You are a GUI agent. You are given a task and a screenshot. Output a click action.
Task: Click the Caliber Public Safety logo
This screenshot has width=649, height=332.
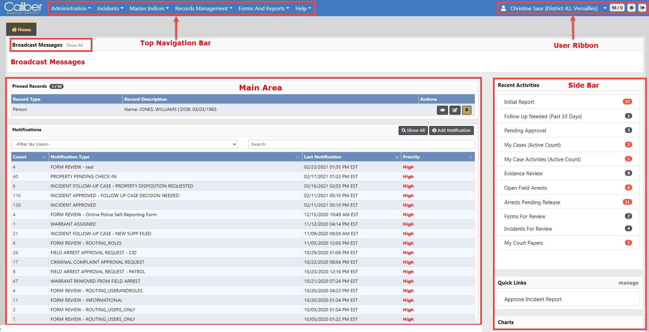coord(23,8)
